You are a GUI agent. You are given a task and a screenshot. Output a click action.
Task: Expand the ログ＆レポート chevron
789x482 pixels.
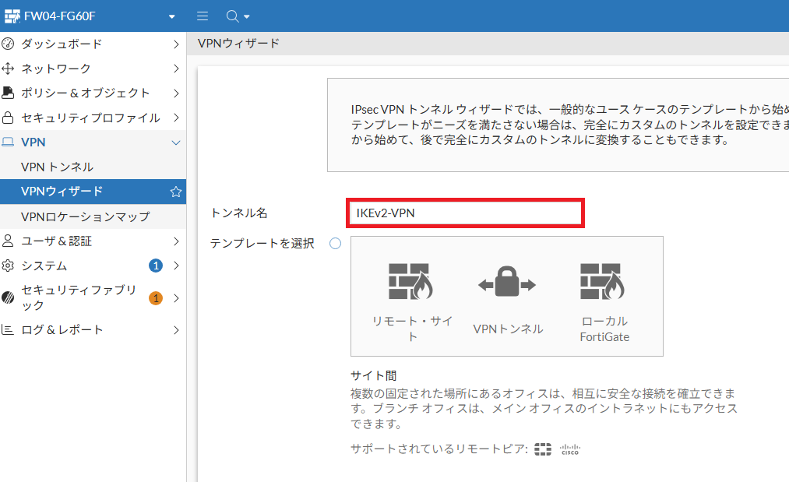click(x=176, y=331)
